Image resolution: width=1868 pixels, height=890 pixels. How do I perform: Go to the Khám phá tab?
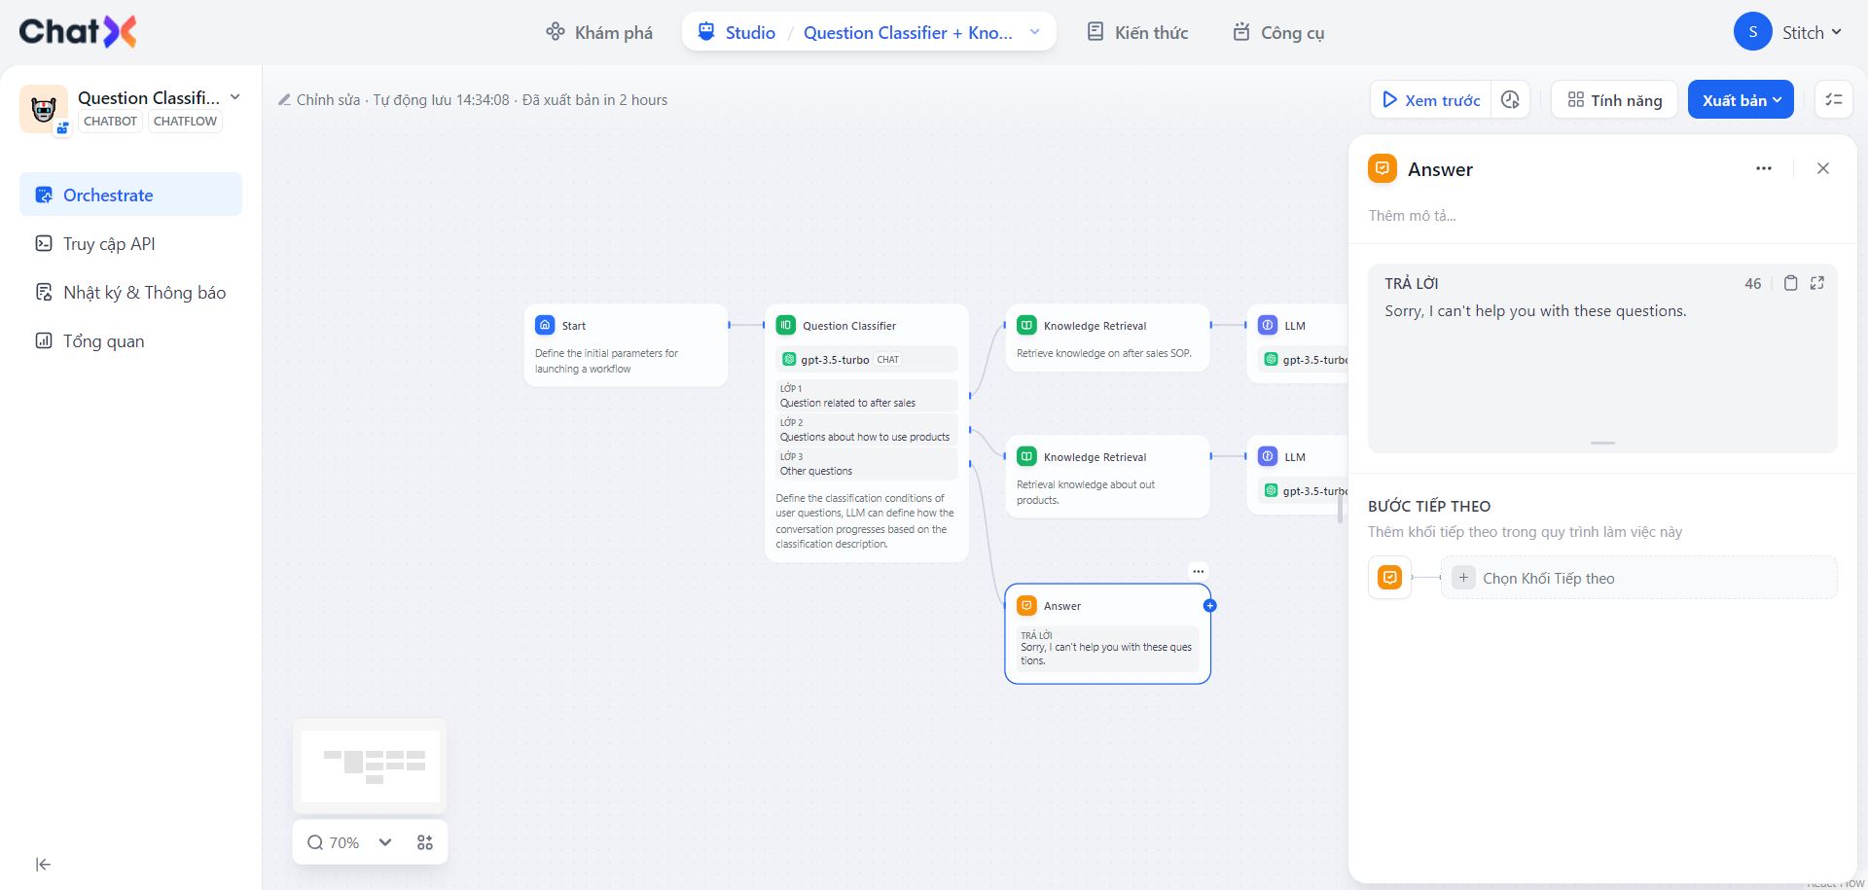[599, 32]
